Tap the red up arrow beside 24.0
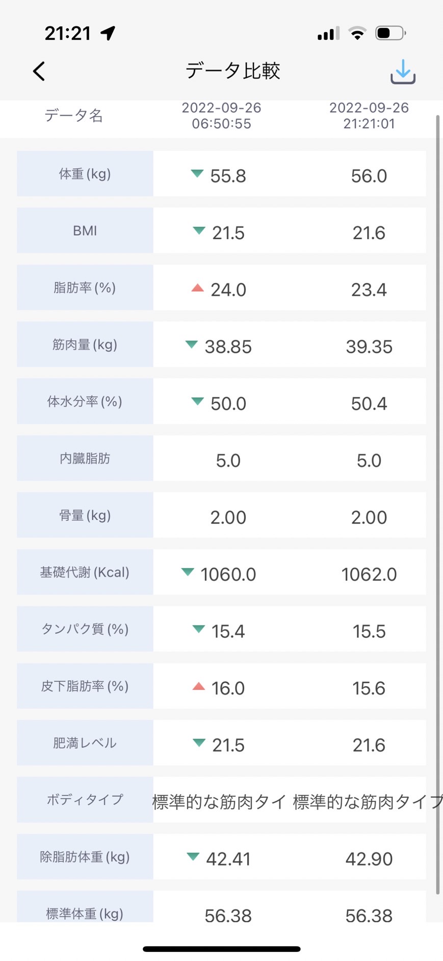 click(197, 288)
